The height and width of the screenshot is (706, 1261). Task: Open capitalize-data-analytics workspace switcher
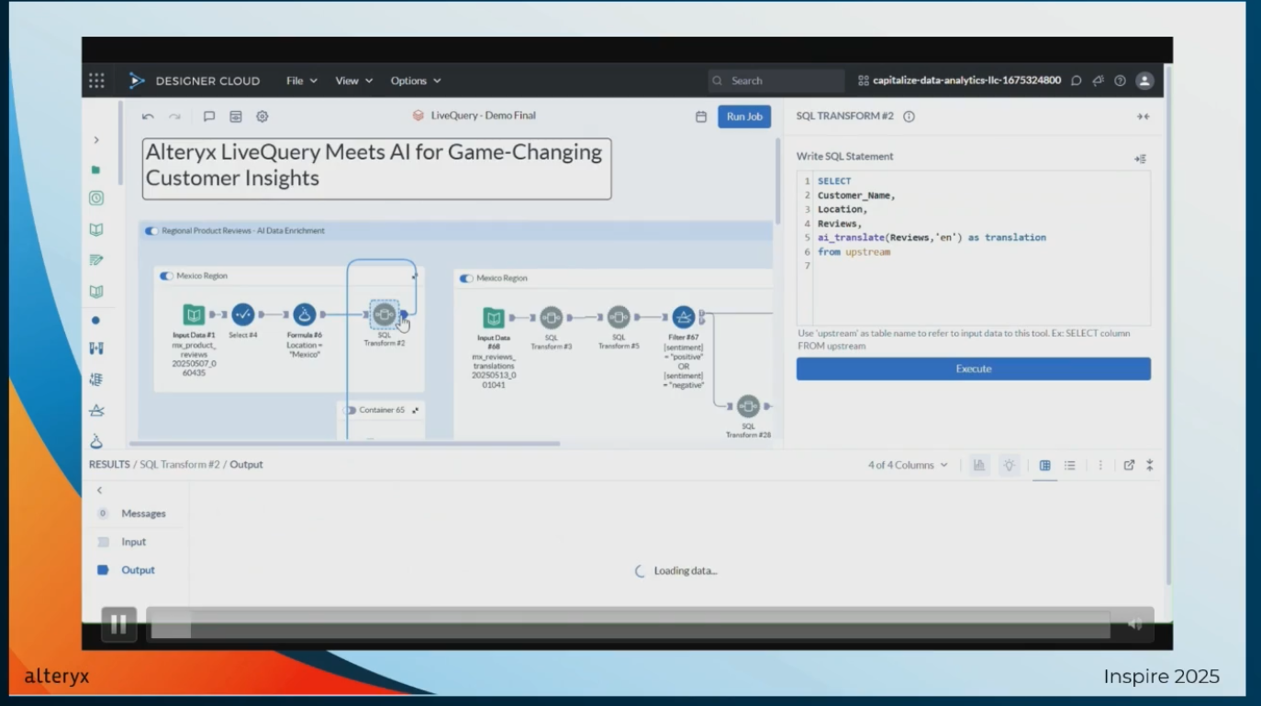pos(959,81)
